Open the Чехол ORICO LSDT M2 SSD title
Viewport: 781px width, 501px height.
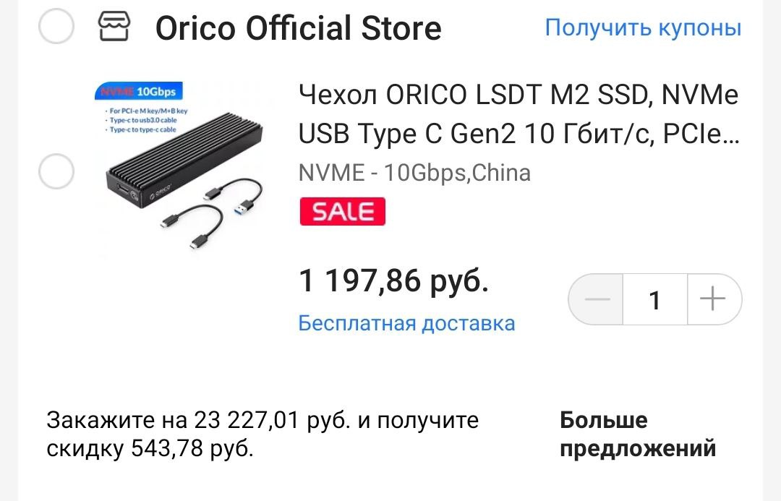click(x=518, y=114)
